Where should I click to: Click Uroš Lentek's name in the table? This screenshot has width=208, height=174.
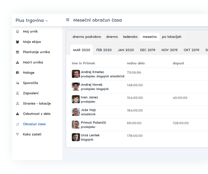point(90,135)
